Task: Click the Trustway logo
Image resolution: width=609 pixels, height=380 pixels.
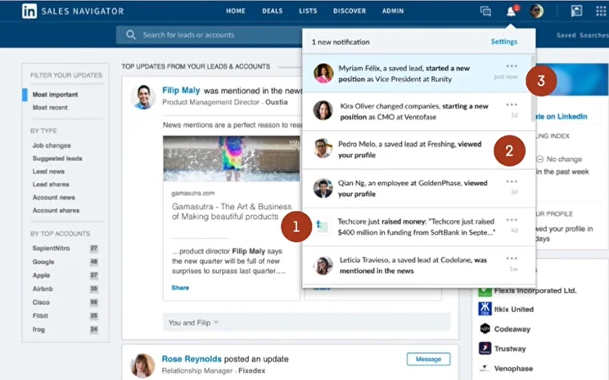Action: click(485, 348)
